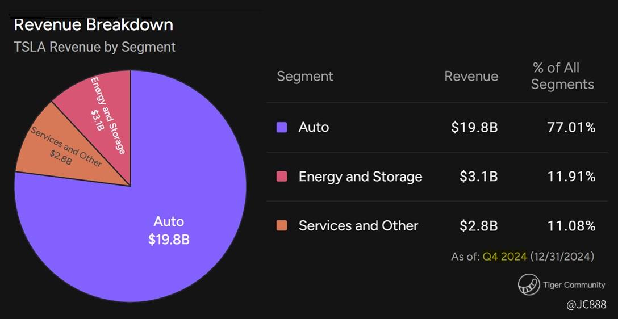Click the Revenue Breakdown title
The image size is (618, 319).
[x=93, y=25]
